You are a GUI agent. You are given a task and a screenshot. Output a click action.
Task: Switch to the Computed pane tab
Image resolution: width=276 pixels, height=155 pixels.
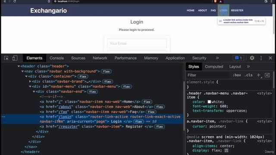[x=214, y=67]
